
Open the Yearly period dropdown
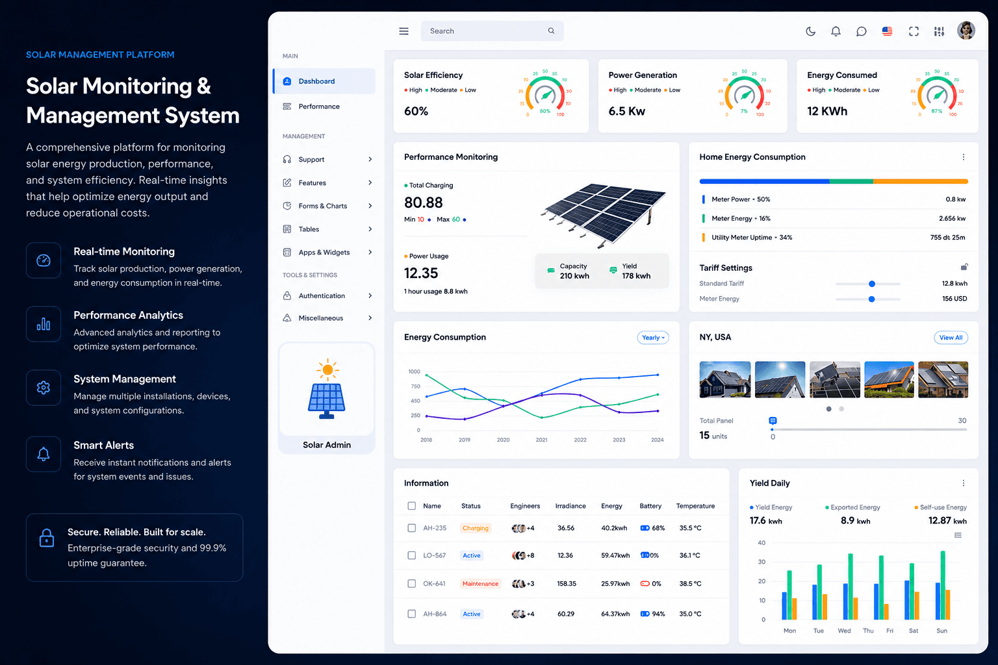[653, 338]
